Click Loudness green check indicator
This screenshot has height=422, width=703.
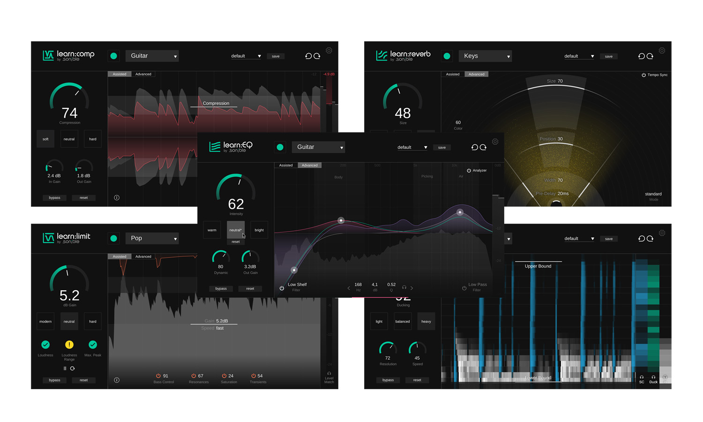tap(45, 345)
